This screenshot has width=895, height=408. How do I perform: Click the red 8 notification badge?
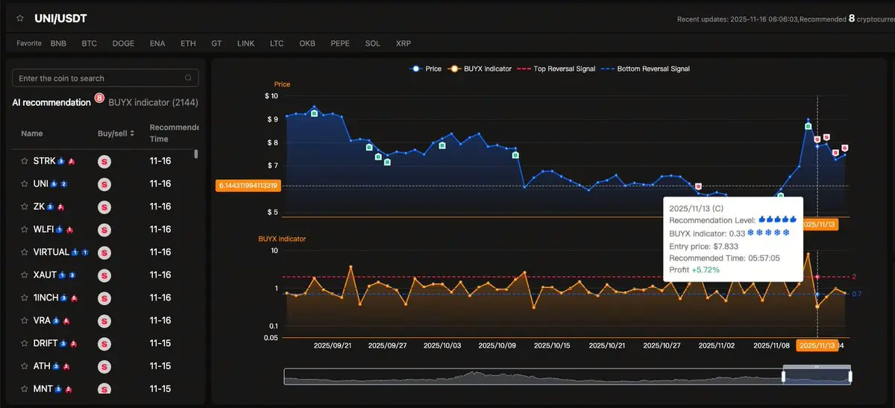[98, 98]
